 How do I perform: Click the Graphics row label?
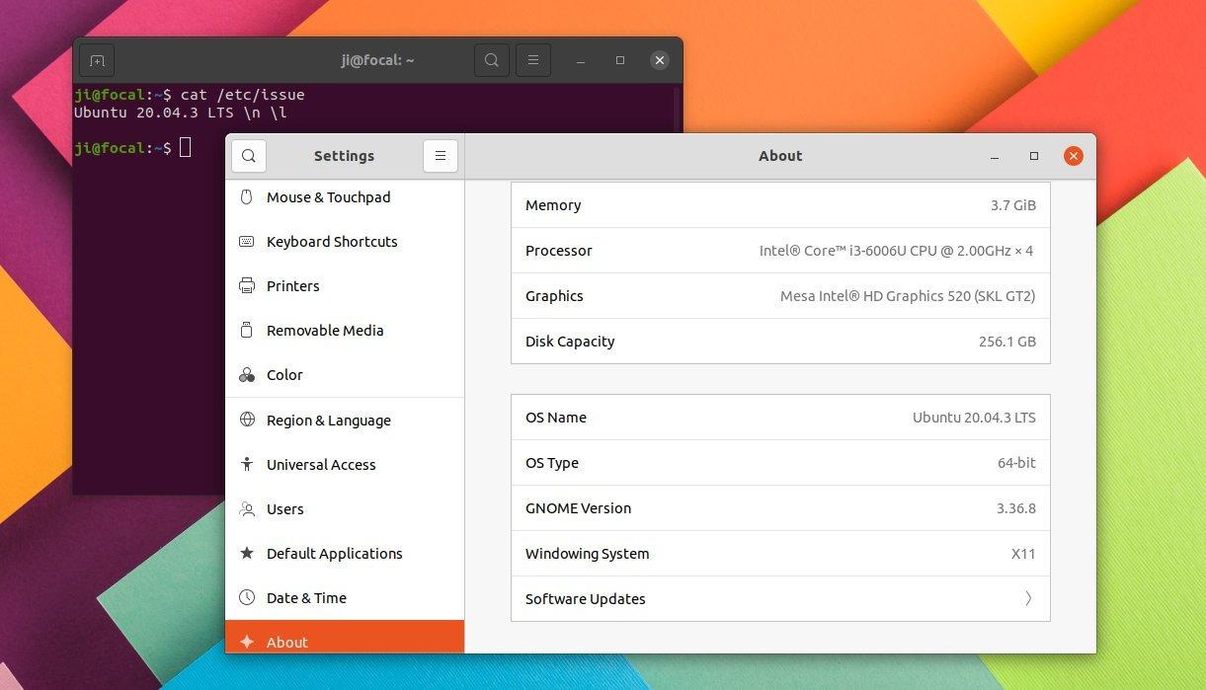[x=554, y=296]
